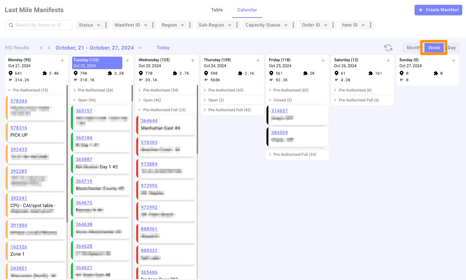
Task: Switch to the Table tab
Action: [x=217, y=10]
